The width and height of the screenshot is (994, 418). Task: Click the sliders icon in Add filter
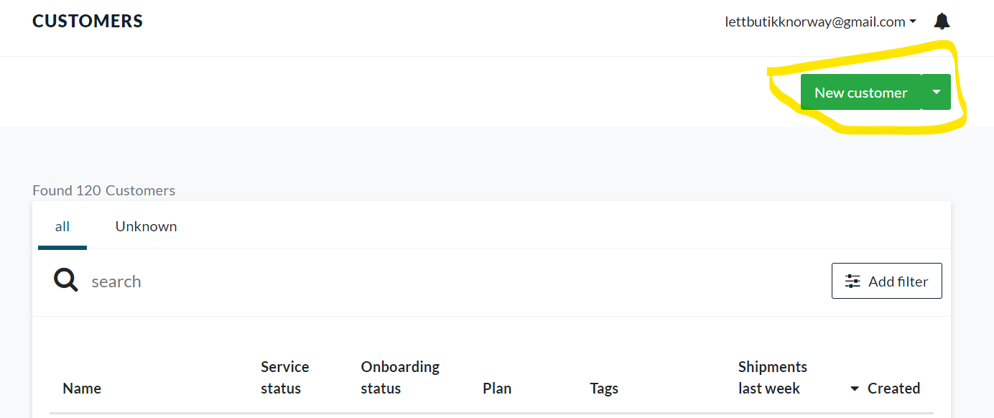click(853, 282)
